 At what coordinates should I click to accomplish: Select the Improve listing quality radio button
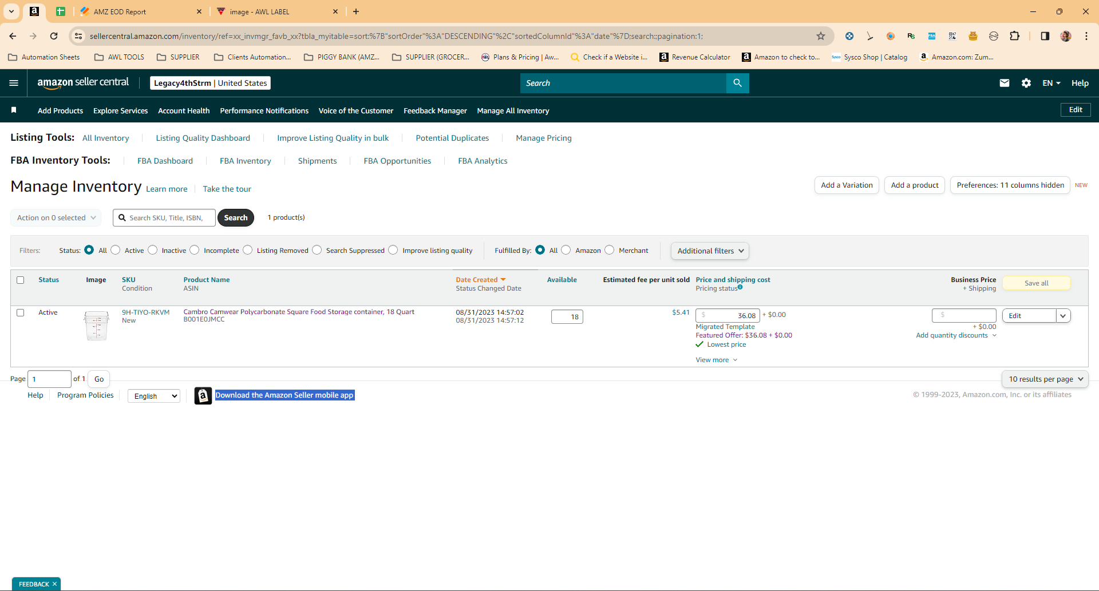coord(393,250)
